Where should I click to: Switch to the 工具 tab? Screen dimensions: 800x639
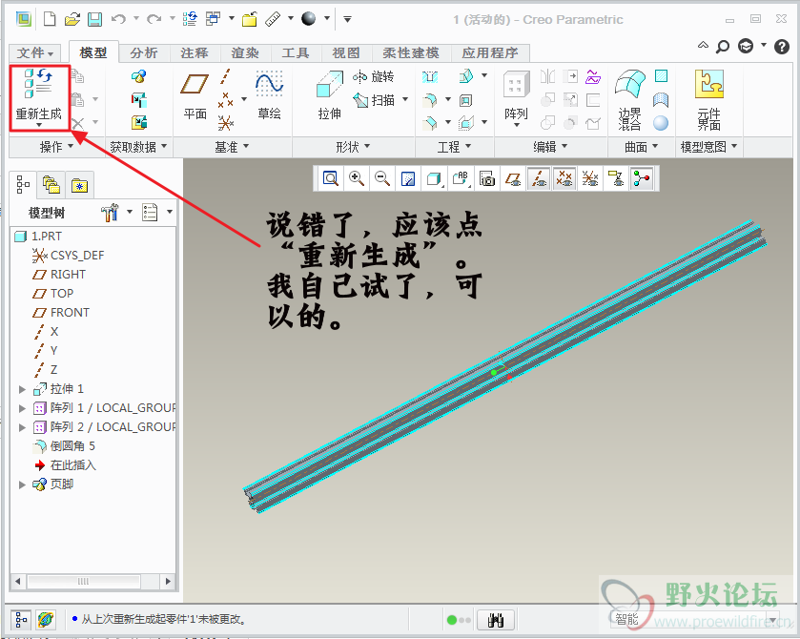click(x=296, y=53)
